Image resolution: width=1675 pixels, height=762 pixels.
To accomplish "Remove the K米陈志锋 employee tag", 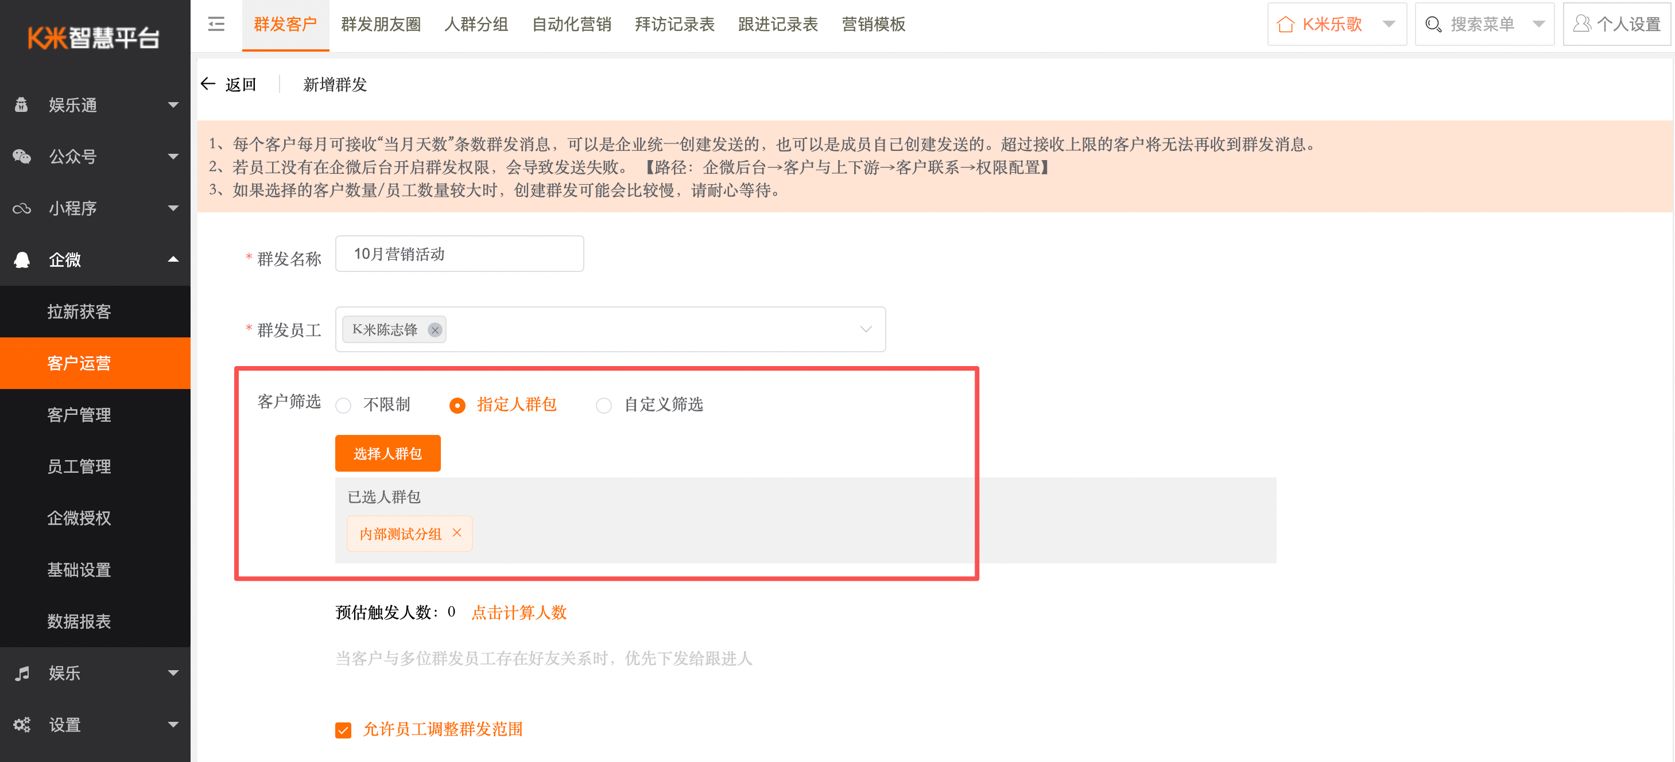I will click(435, 331).
